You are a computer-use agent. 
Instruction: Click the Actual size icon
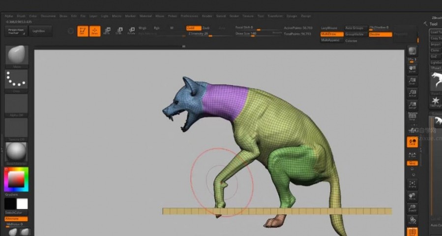(413, 93)
